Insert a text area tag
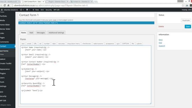Image resolution: width=192 pixels, height=108 pixels. pyautogui.click(x=61, y=43)
